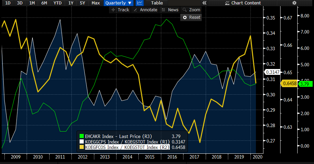The image size is (314, 164).
Task: Show News on the chart
Action: 170,10
